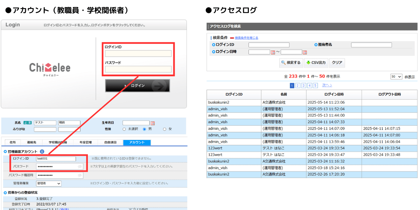Show password using eye icon in パスワード field
This screenshot has height=210, width=420.
pyautogui.click(x=80, y=167)
